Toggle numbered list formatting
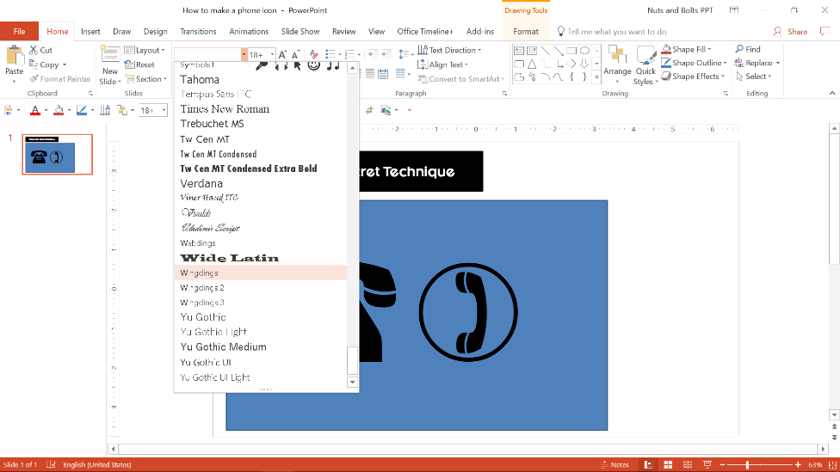 [349, 54]
